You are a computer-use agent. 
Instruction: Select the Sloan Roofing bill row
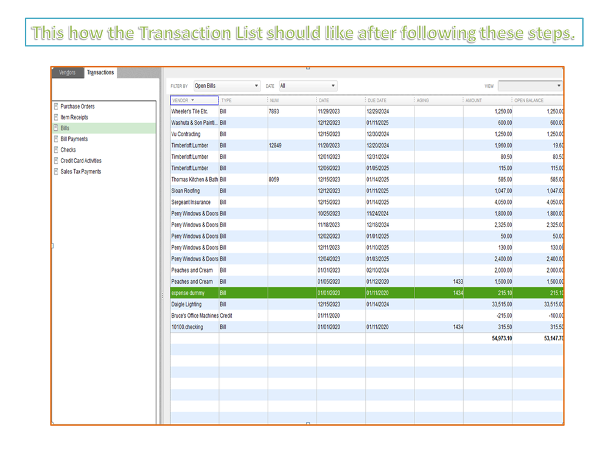pos(367,191)
